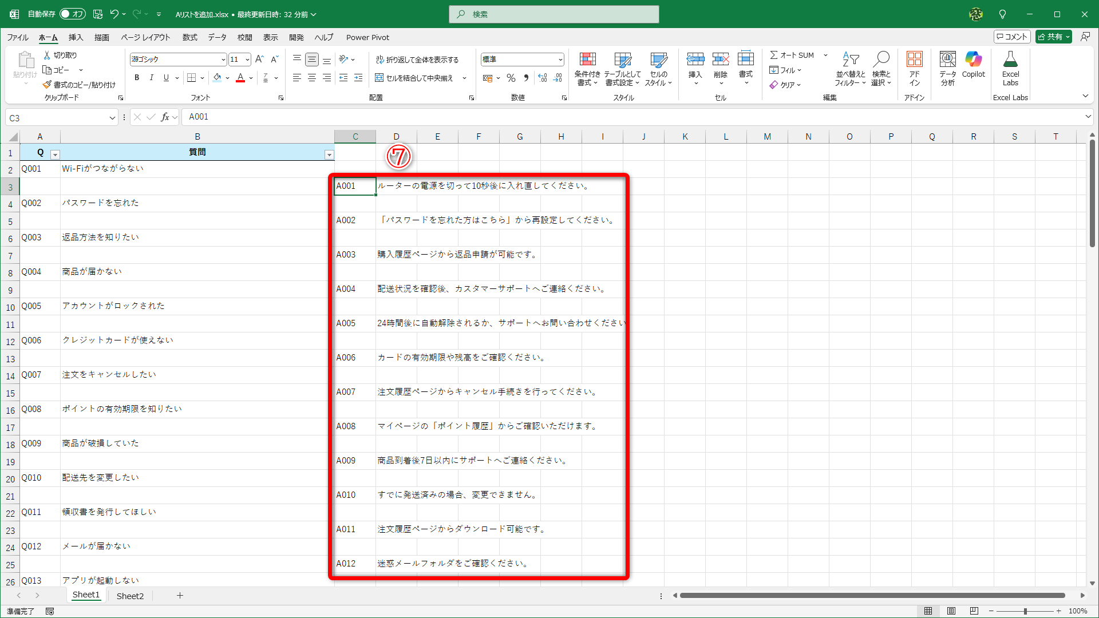The height and width of the screenshot is (618, 1099).
Task: Open Conditional Formatting options
Action: pos(587,69)
